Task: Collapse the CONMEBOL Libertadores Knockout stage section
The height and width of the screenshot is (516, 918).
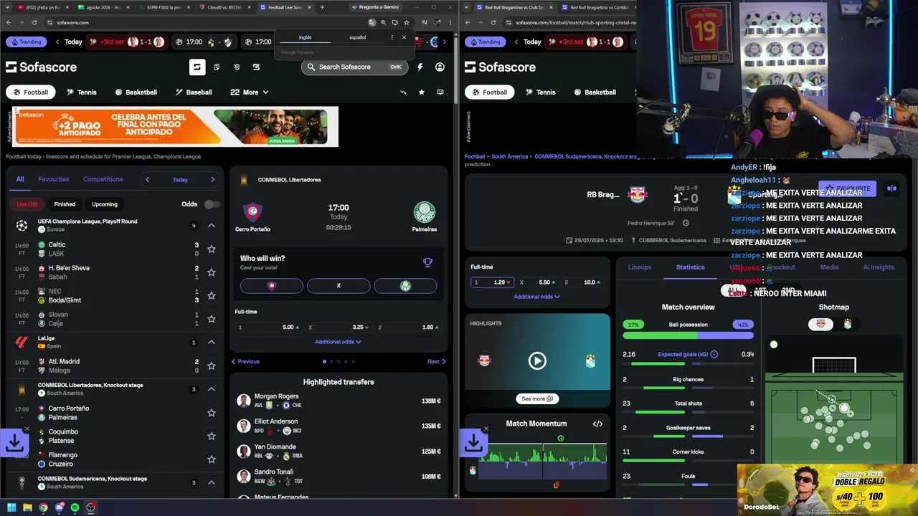Action: (212, 388)
